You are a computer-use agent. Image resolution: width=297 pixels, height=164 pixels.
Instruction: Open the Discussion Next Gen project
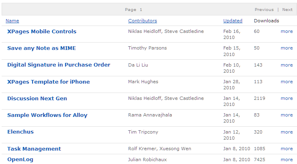click(x=37, y=98)
